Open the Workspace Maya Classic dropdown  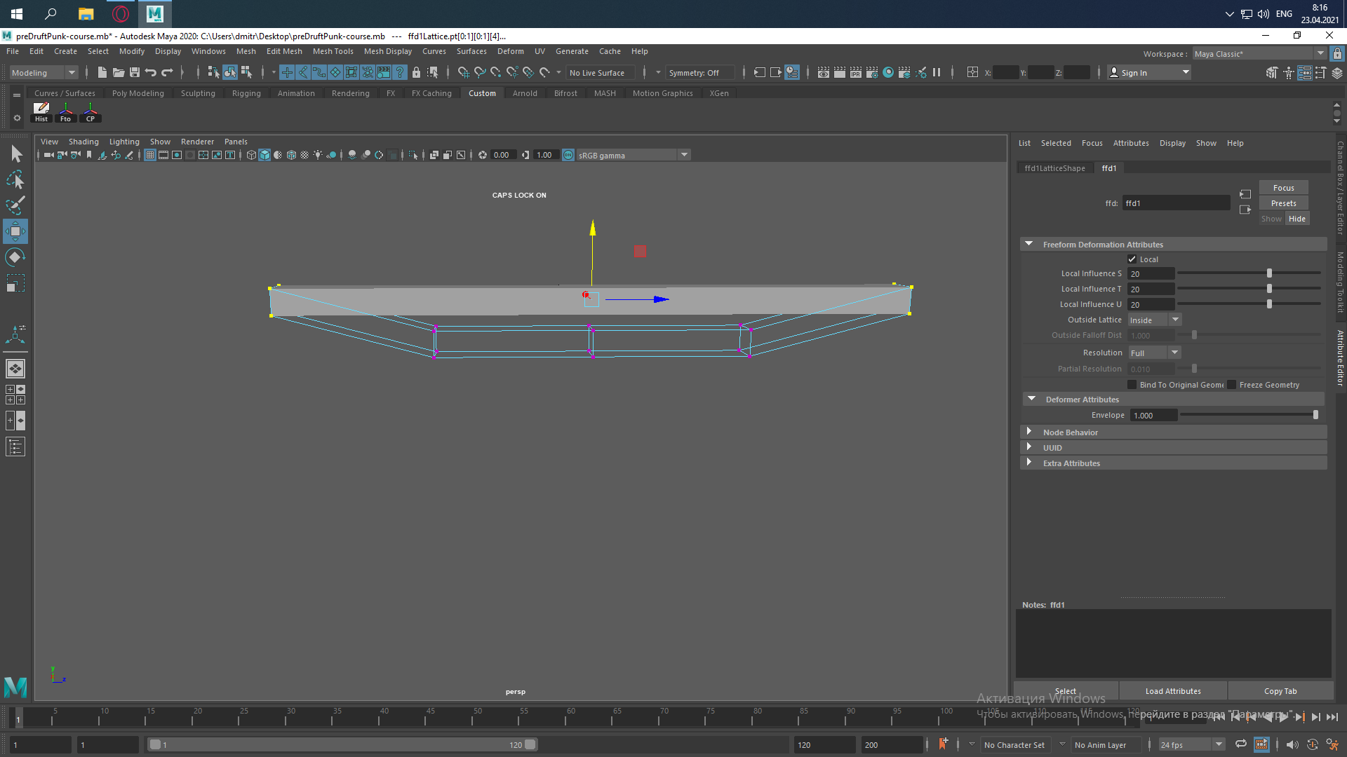click(x=1259, y=54)
